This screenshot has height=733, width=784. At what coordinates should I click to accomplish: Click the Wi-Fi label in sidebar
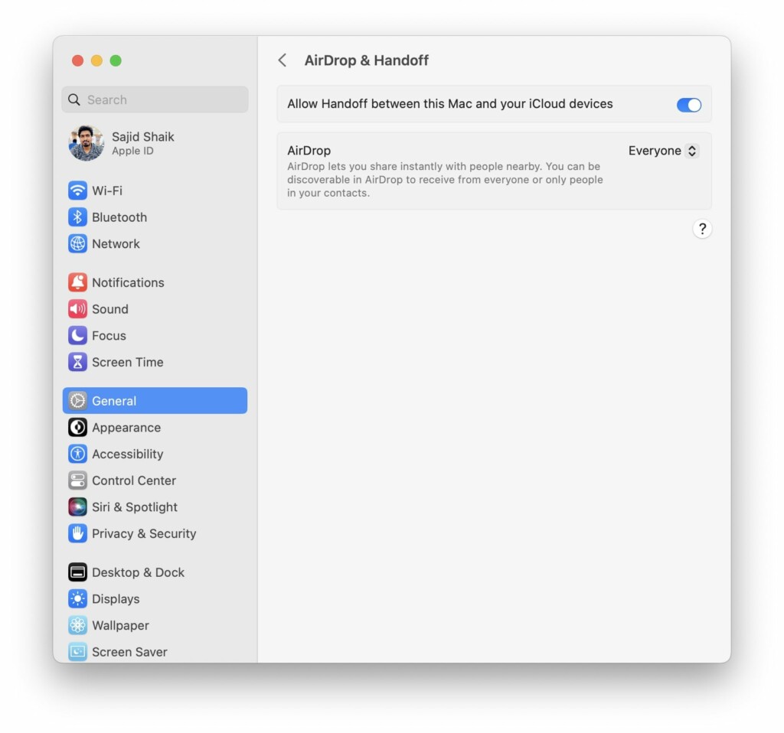pos(107,191)
